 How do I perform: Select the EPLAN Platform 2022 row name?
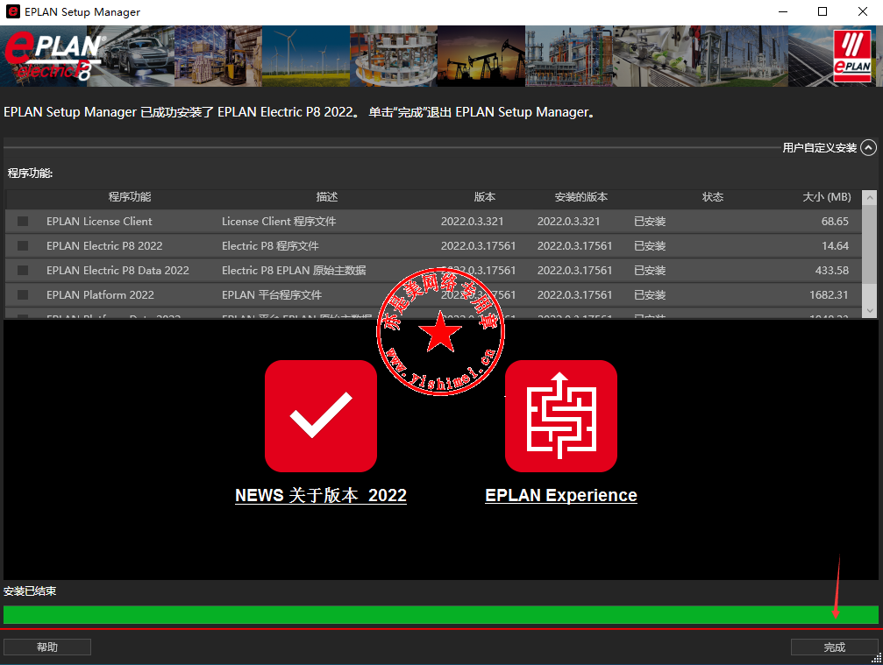(x=100, y=294)
